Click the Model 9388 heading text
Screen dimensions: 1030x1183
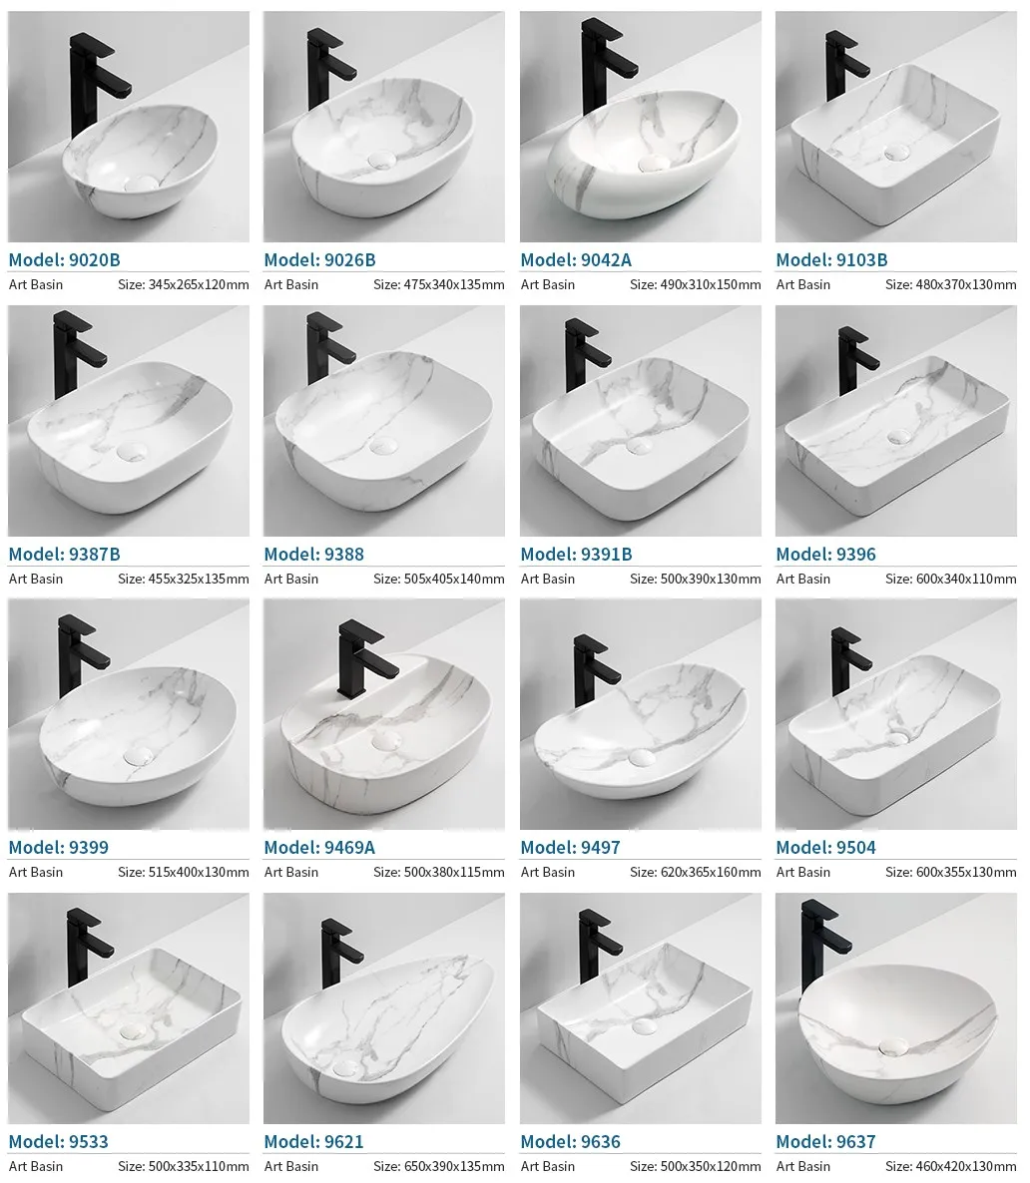(313, 554)
